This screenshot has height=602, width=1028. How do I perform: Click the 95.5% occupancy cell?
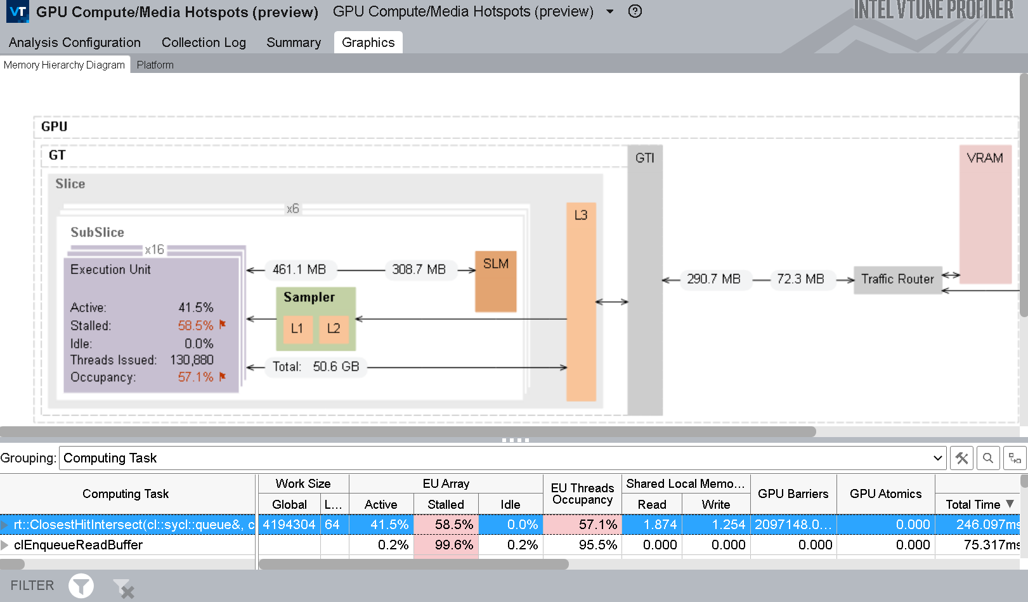[x=583, y=545]
